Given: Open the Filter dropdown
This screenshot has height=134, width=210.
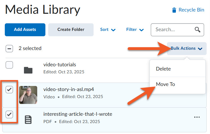Looking at the screenshot, I should [x=135, y=30].
